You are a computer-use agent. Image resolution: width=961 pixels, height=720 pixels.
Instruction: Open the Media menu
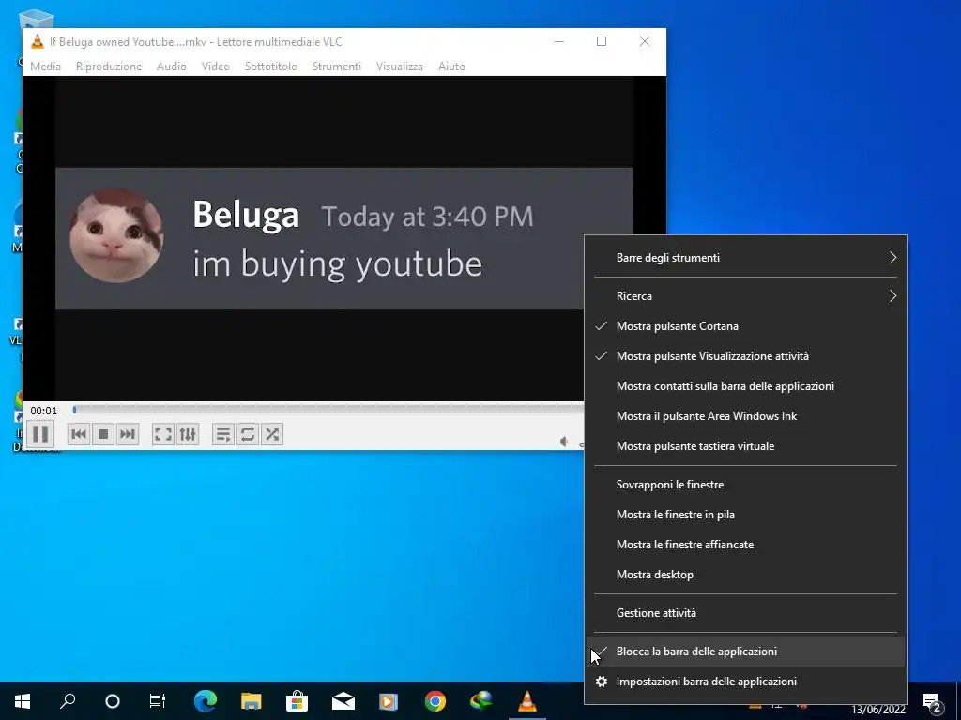pyautogui.click(x=45, y=67)
